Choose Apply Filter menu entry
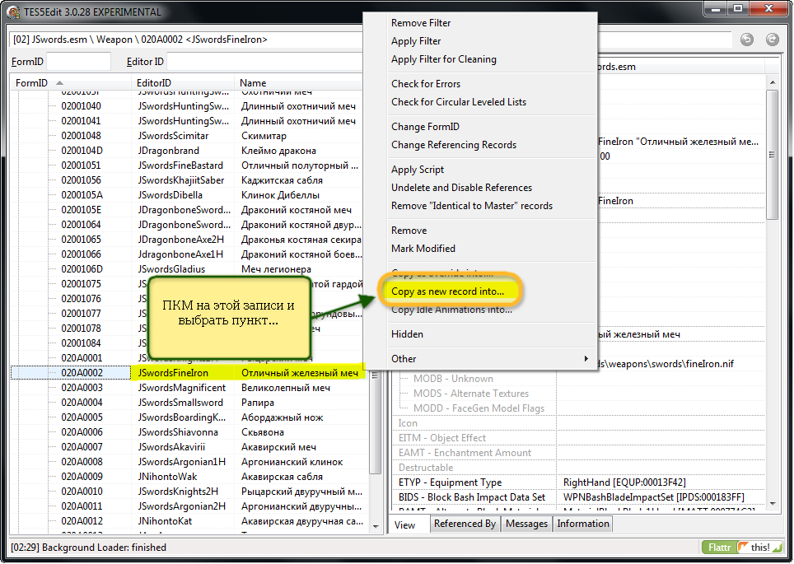Image resolution: width=794 pixels, height=564 pixels. point(416,41)
